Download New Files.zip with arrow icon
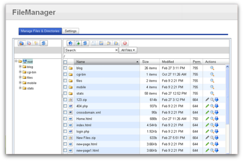The width and height of the screenshot is (243, 161). click(x=217, y=138)
